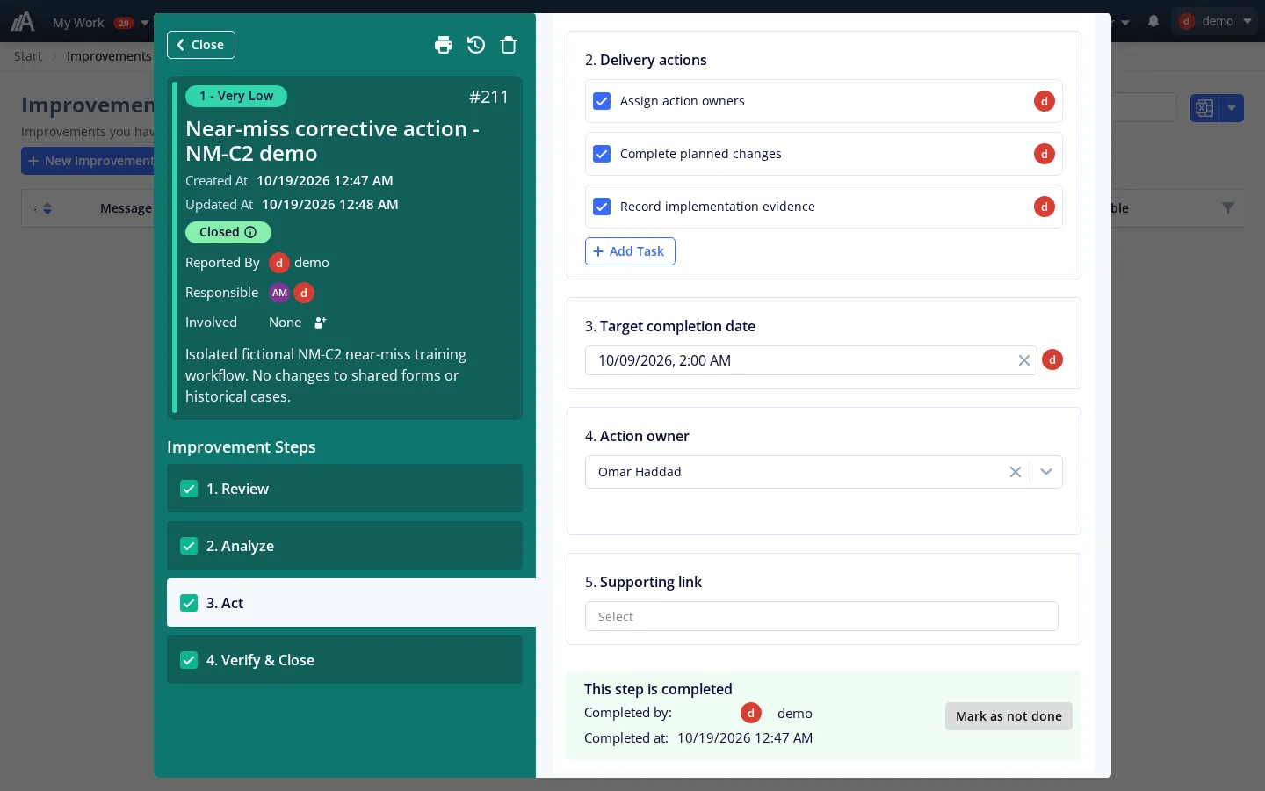Click the New Improvement button
The width and height of the screenshot is (1265, 791).
(x=88, y=161)
